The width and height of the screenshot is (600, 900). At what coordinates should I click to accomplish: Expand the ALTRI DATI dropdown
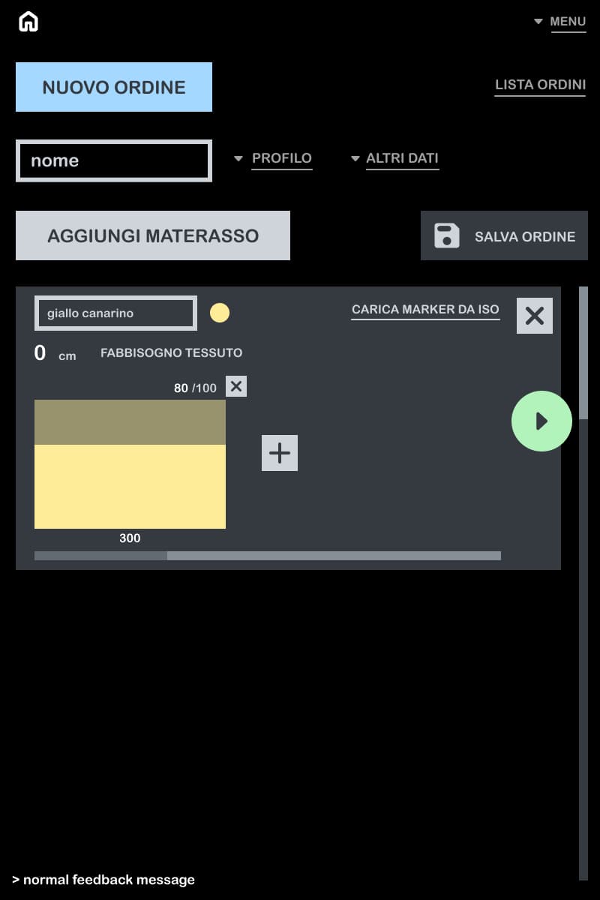coord(394,158)
